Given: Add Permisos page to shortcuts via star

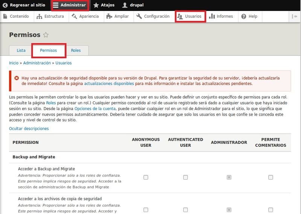Looking at the screenshot, I should 46,35.
